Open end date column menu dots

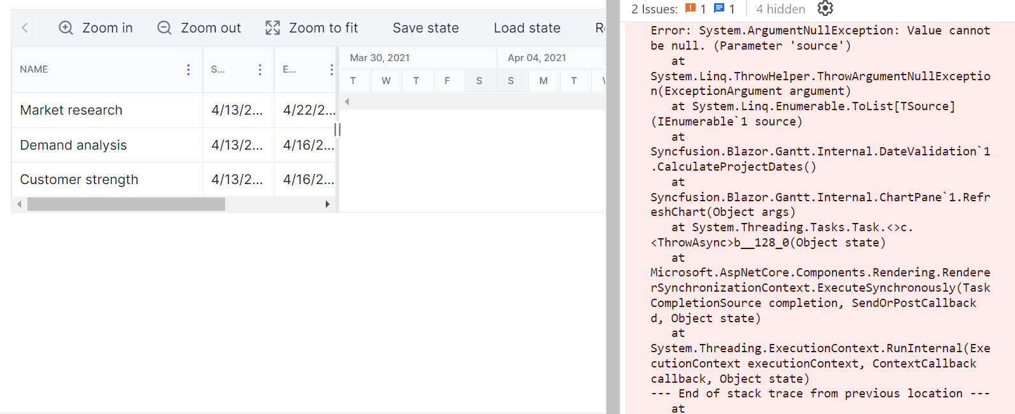tap(331, 69)
